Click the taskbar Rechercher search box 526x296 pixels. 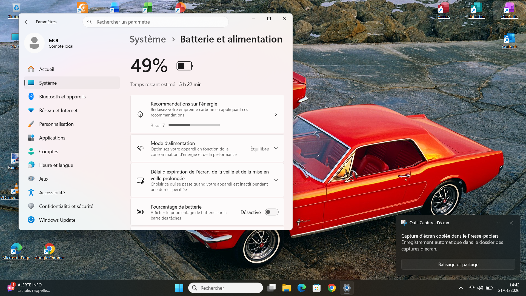225,288
